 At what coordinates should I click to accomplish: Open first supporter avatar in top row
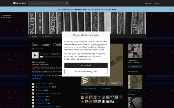click(x=82, y=97)
